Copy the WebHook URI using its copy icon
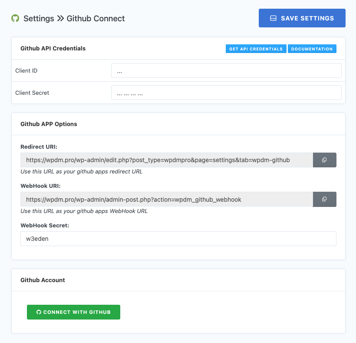 pyautogui.click(x=324, y=199)
